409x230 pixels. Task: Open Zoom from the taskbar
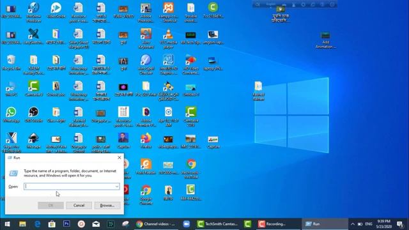coord(186,224)
